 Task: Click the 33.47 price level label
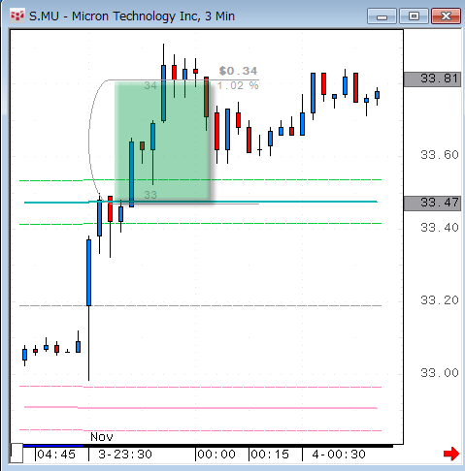432,204
